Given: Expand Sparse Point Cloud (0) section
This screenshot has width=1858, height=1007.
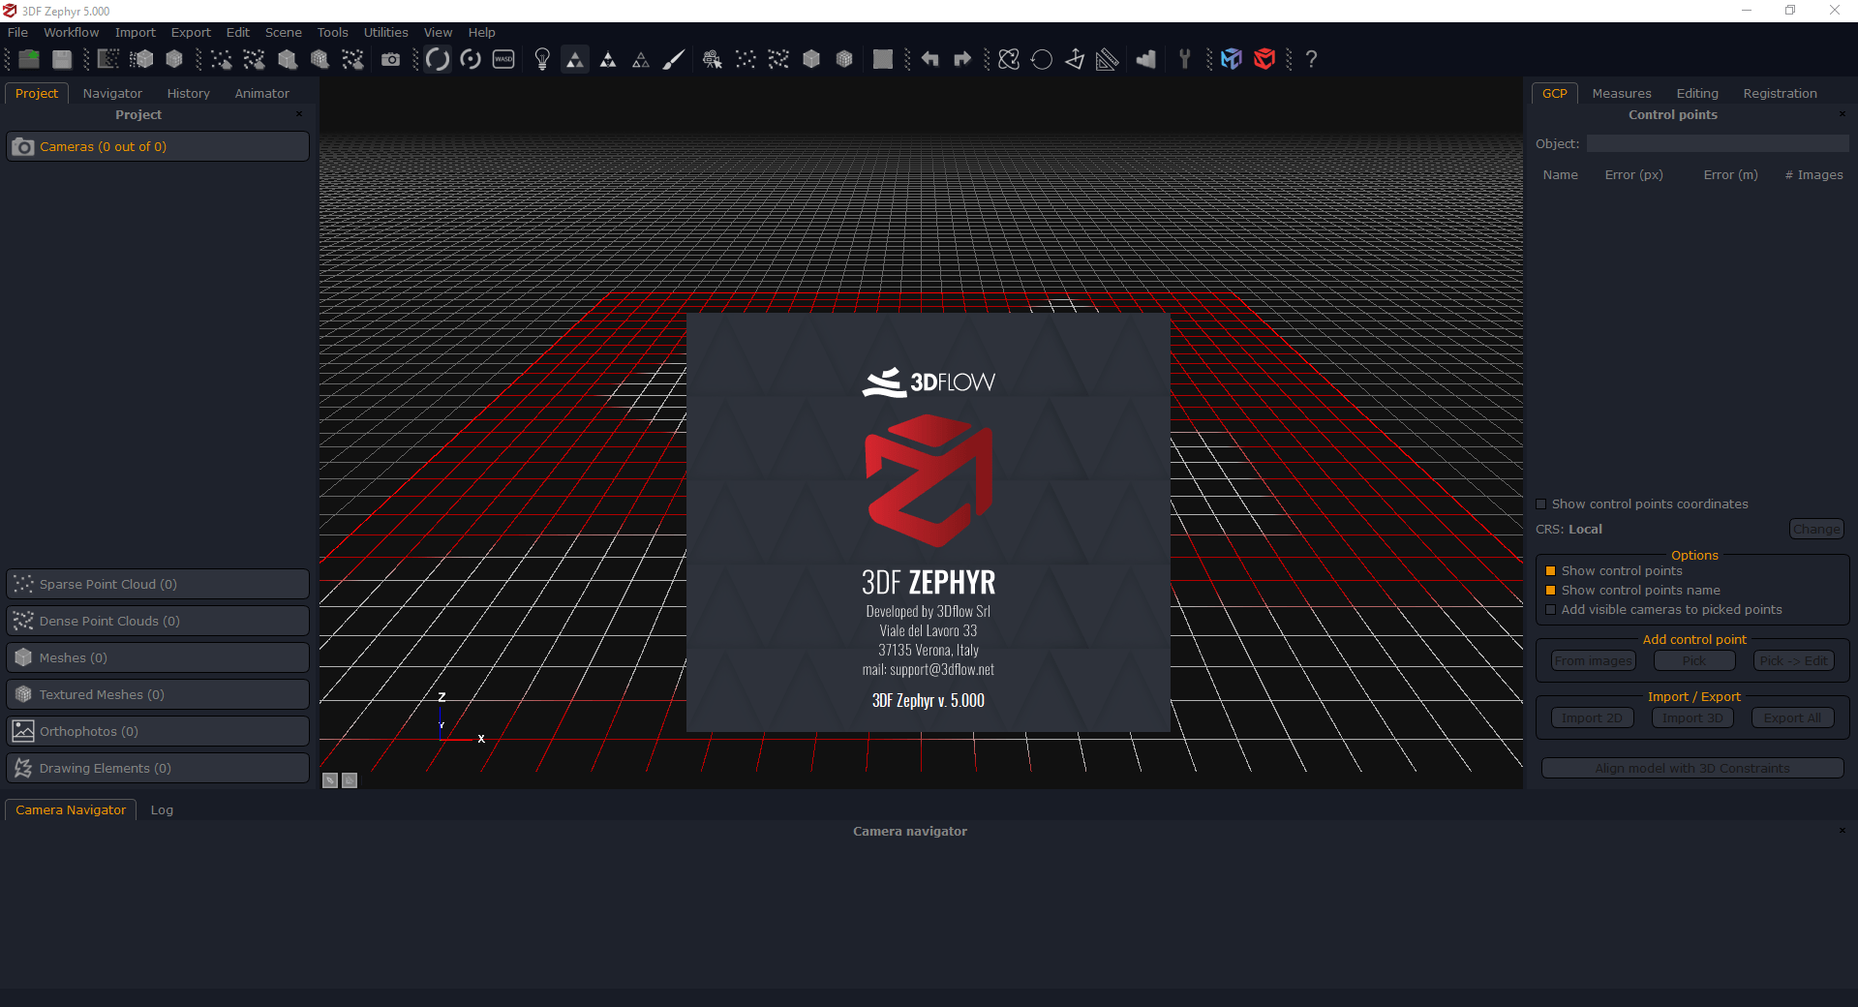Looking at the screenshot, I should tap(158, 584).
